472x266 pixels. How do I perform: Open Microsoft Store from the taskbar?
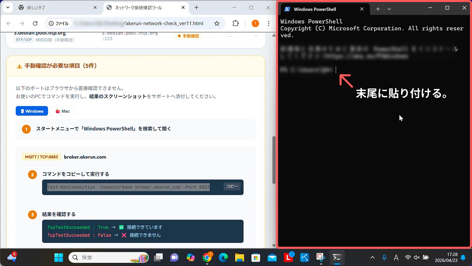coord(256,258)
